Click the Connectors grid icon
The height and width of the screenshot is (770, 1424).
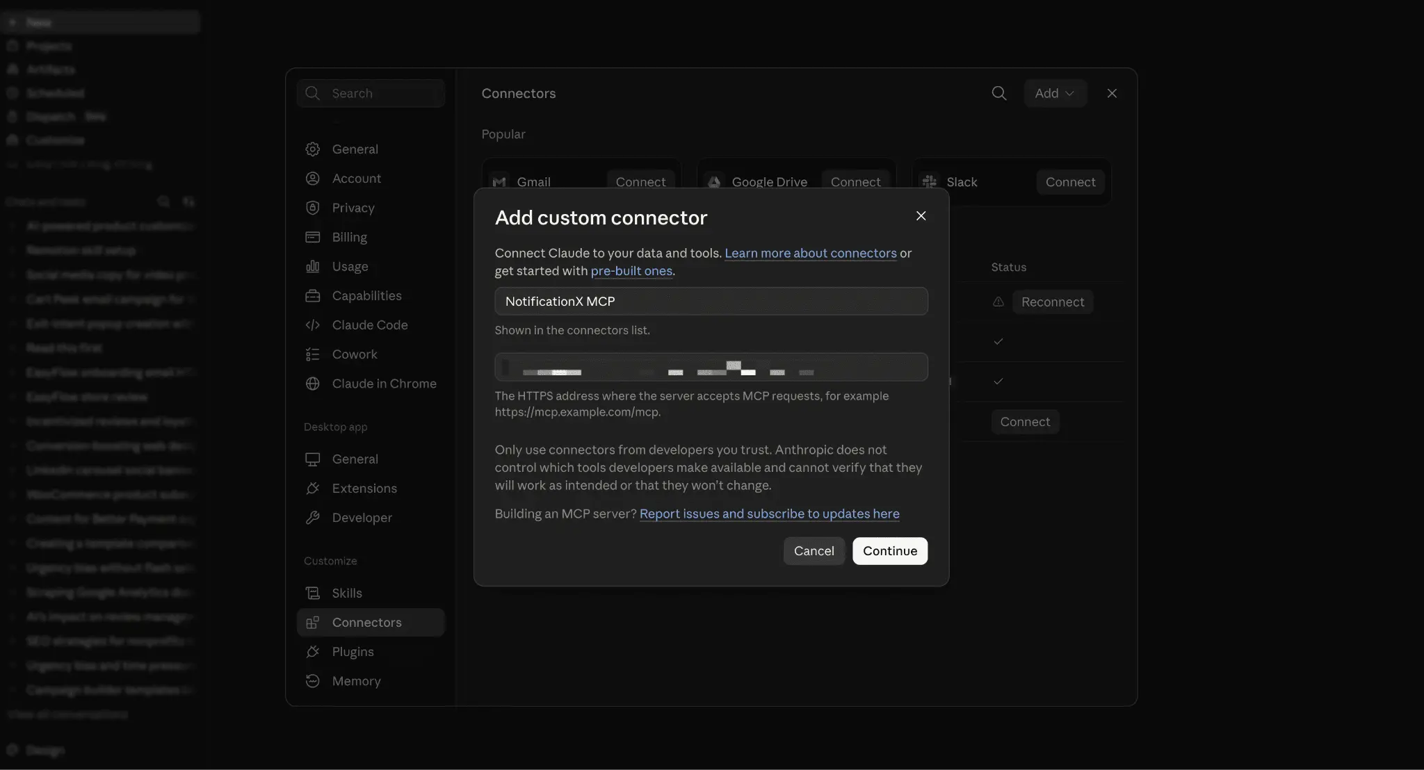pyautogui.click(x=313, y=623)
